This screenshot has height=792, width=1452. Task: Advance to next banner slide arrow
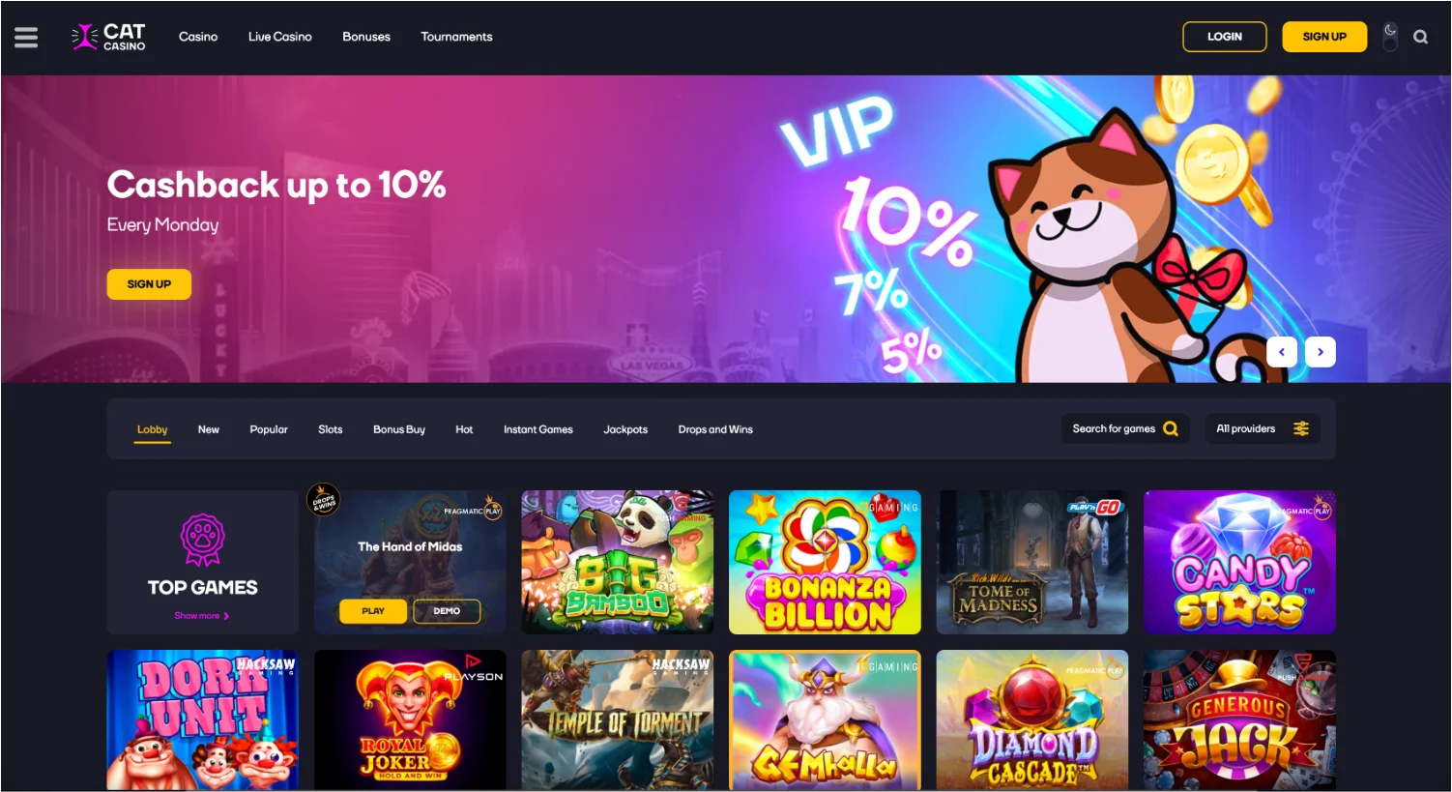click(1321, 352)
